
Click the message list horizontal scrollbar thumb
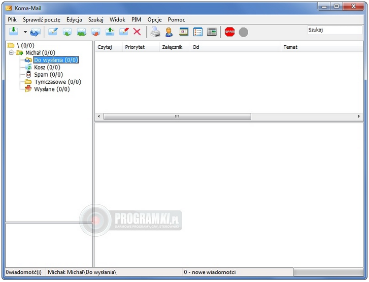coord(177,116)
